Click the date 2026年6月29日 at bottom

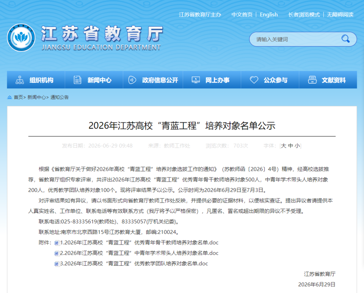[317, 284]
